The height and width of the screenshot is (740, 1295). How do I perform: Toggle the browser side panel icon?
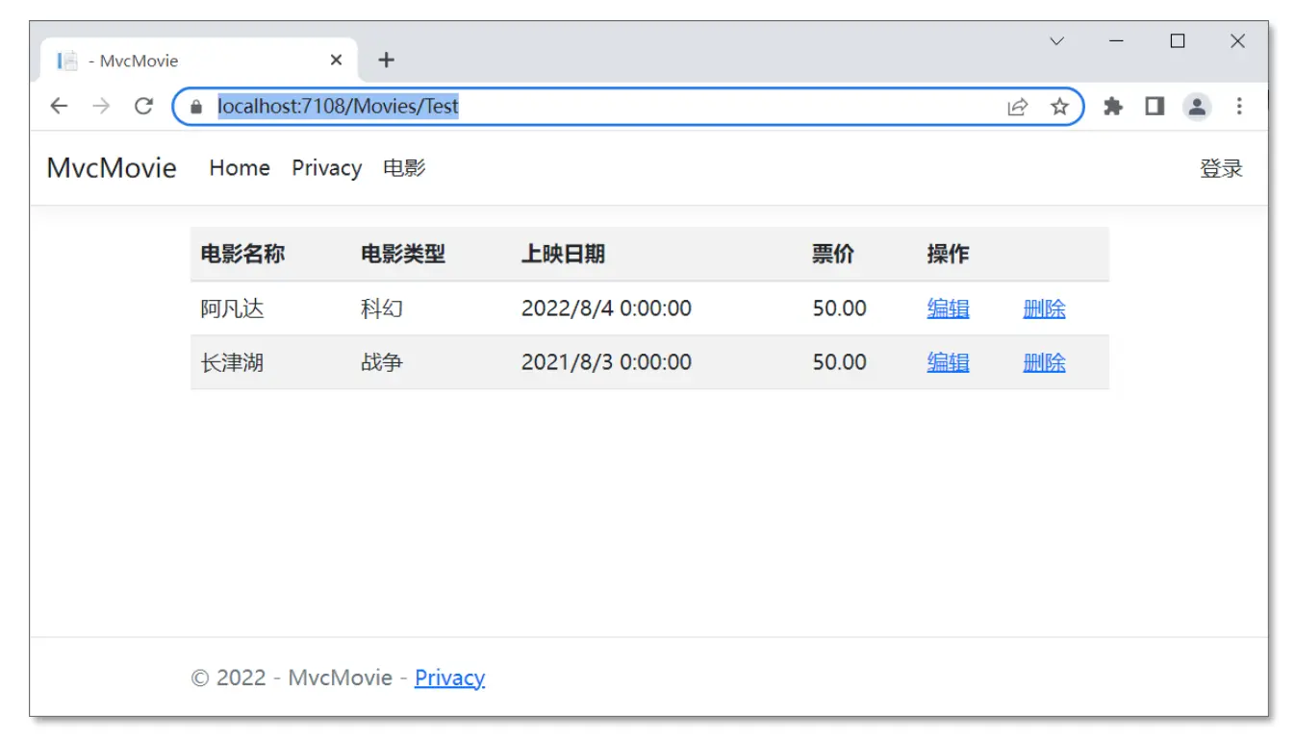point(1155,107)
